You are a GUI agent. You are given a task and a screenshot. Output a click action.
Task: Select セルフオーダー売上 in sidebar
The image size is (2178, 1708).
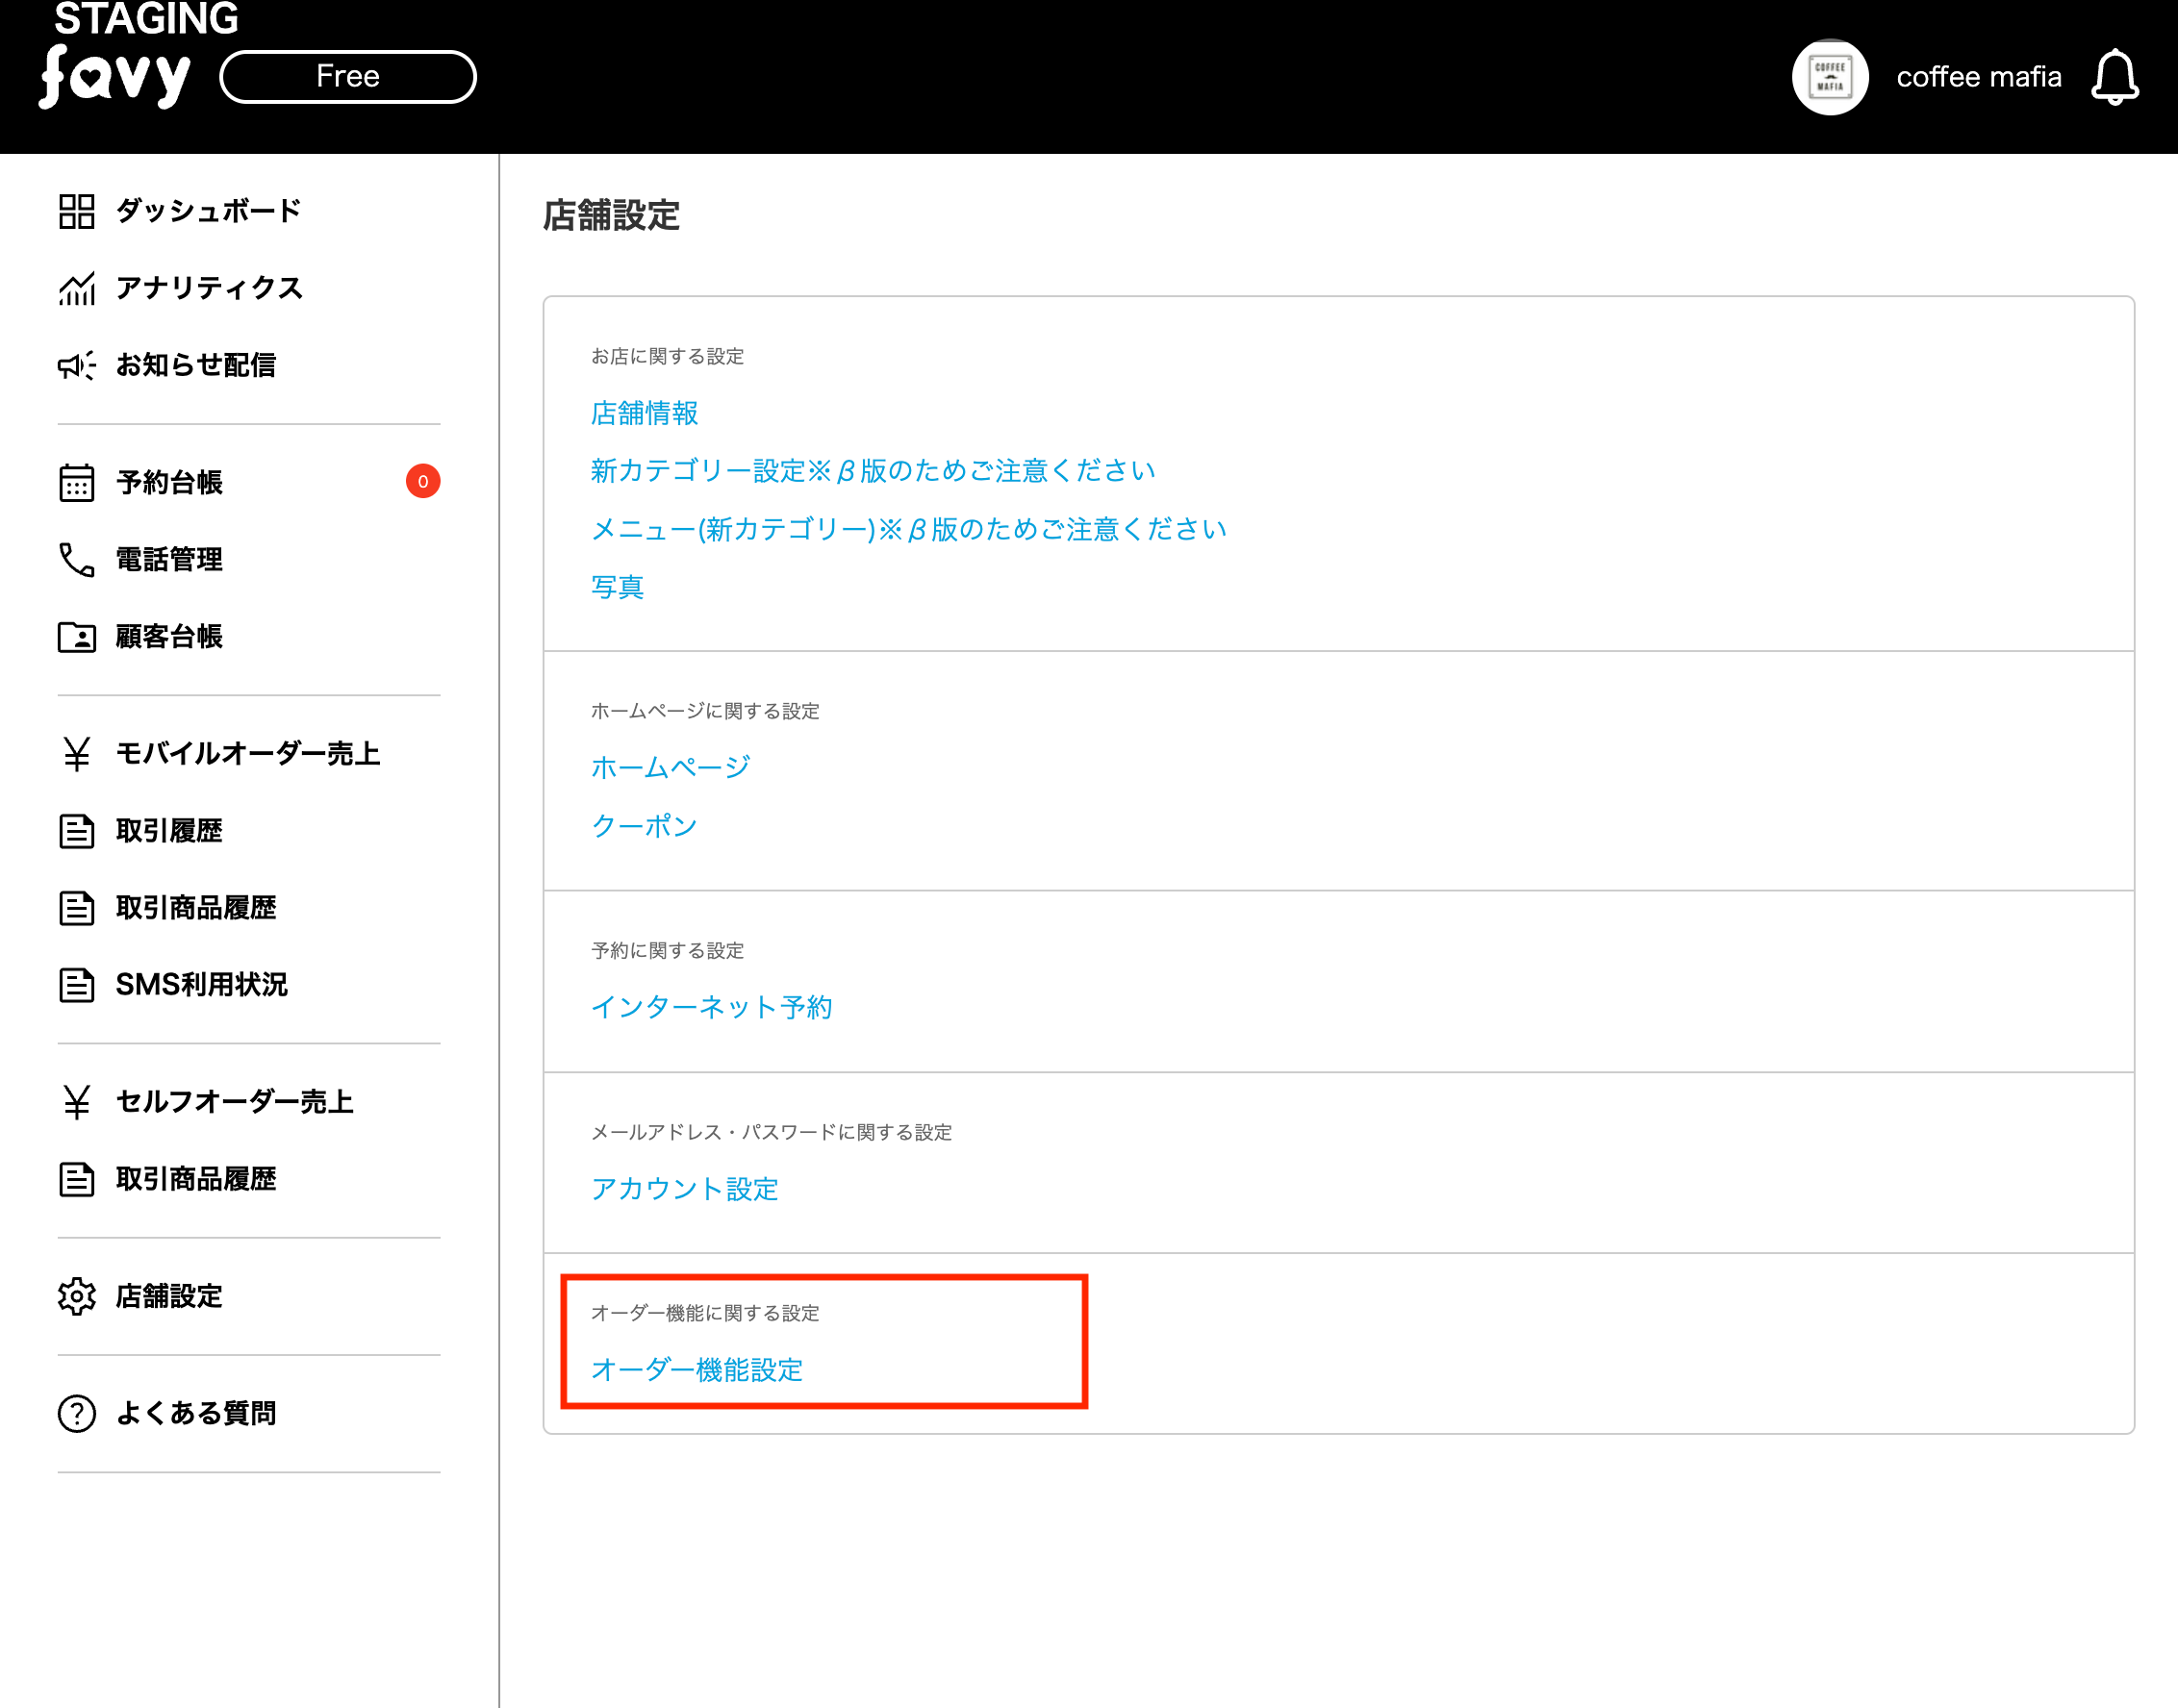pyautogui.click(x=234, y=1101)
